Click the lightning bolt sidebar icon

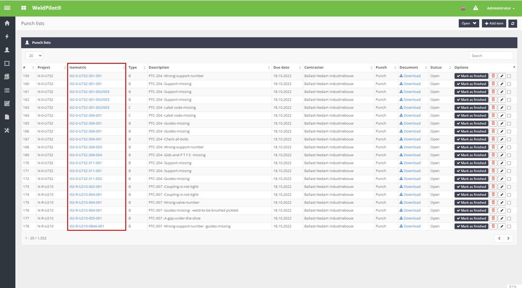click(7, 37)
